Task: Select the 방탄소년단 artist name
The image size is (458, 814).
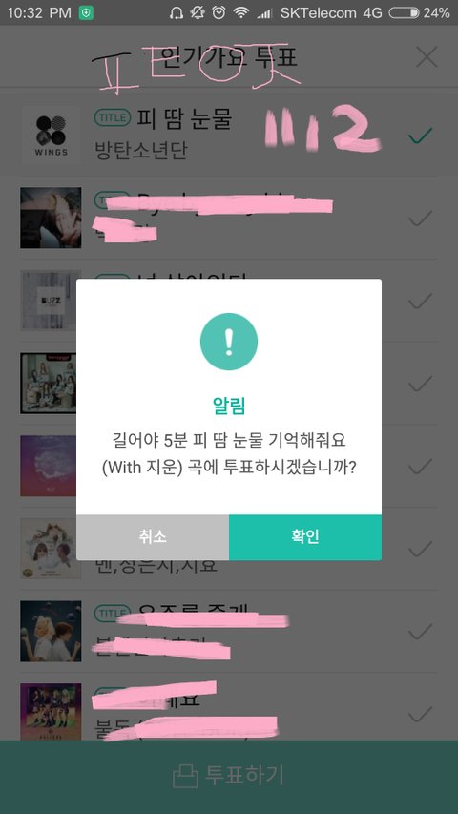Action: pos(140,151)
